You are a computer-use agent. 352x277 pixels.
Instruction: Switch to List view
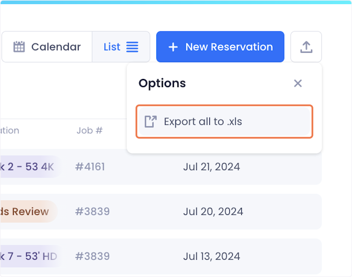click(121, 47)
